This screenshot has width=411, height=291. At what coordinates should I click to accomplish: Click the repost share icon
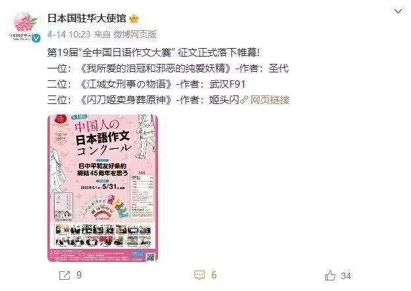pos(65,275)
